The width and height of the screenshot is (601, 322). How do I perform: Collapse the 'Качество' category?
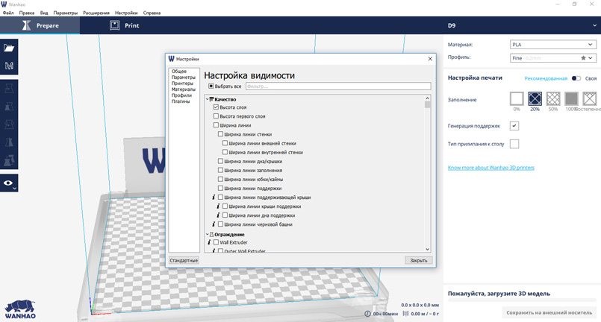[x=208, y=99]
